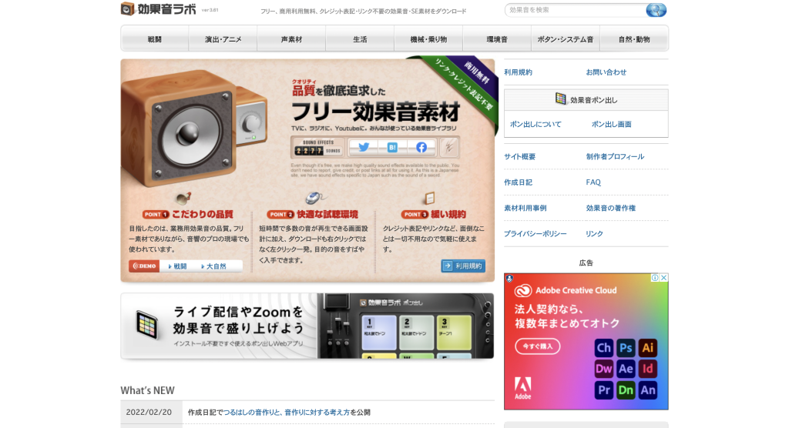Open the 戦闘 category tab

(155, 38)
